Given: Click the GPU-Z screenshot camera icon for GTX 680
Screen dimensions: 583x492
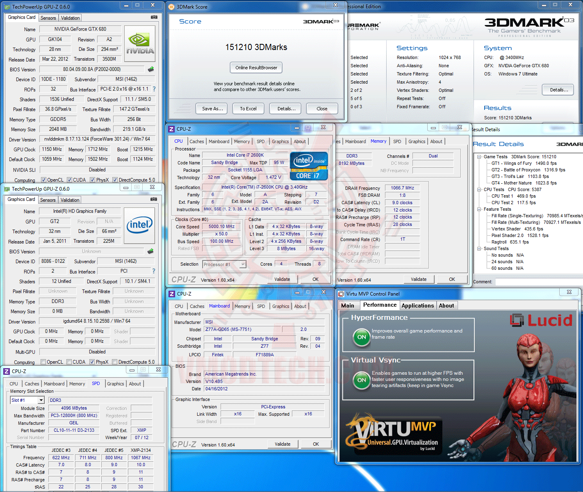Looking at the screenshot, I should coord(154,17).
